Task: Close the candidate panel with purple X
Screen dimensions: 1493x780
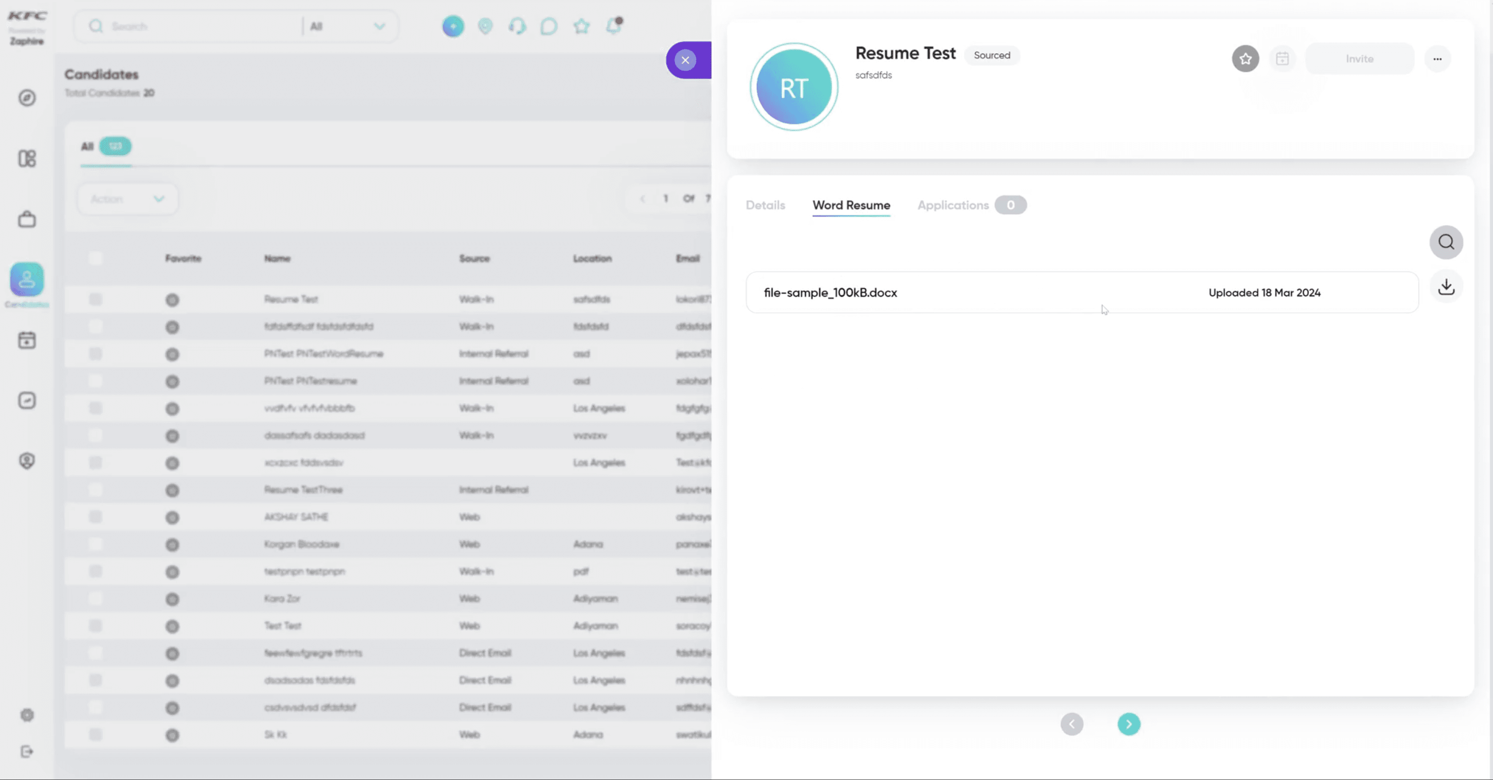Action: (686, 60)
